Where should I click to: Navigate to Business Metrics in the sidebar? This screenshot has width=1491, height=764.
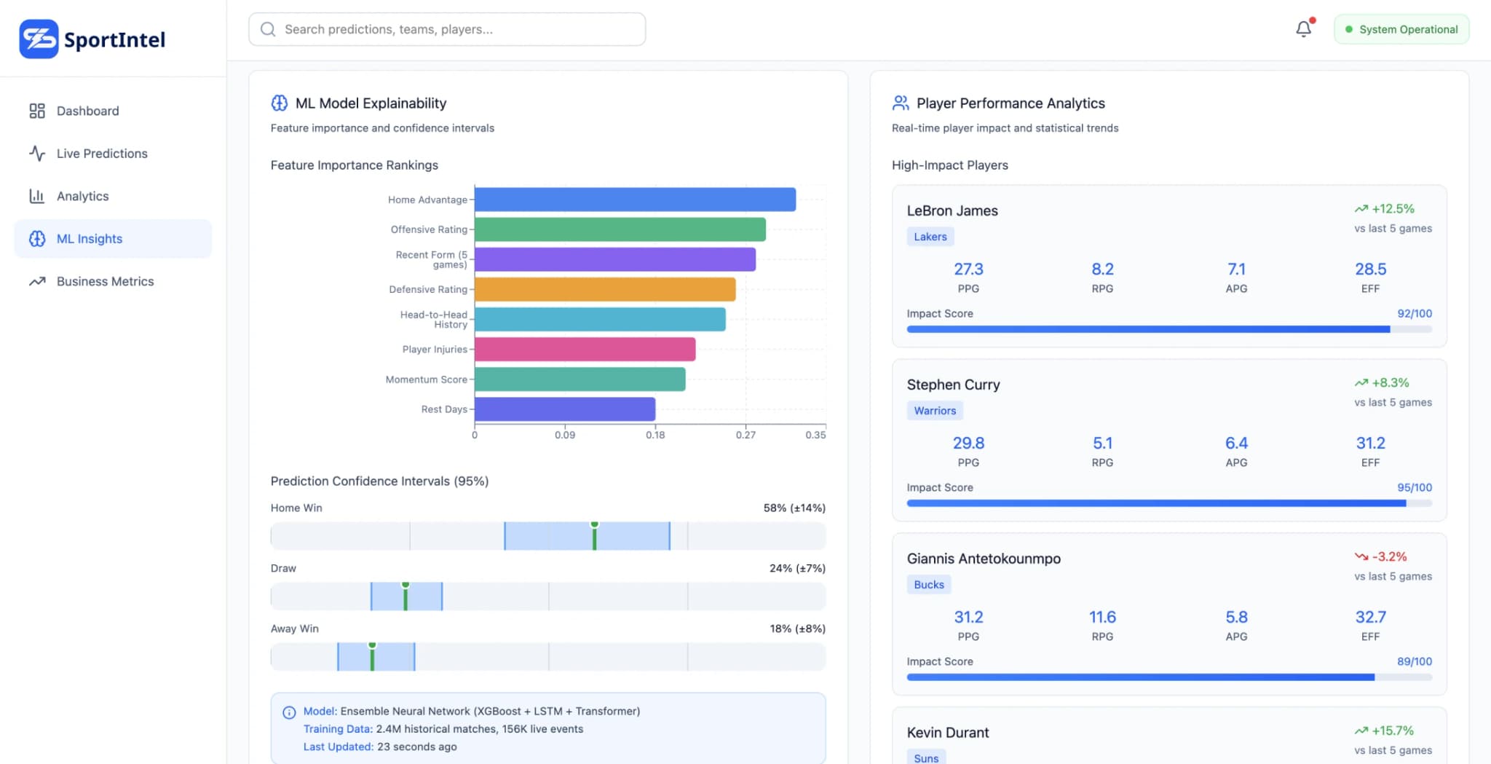pos(105,281)
